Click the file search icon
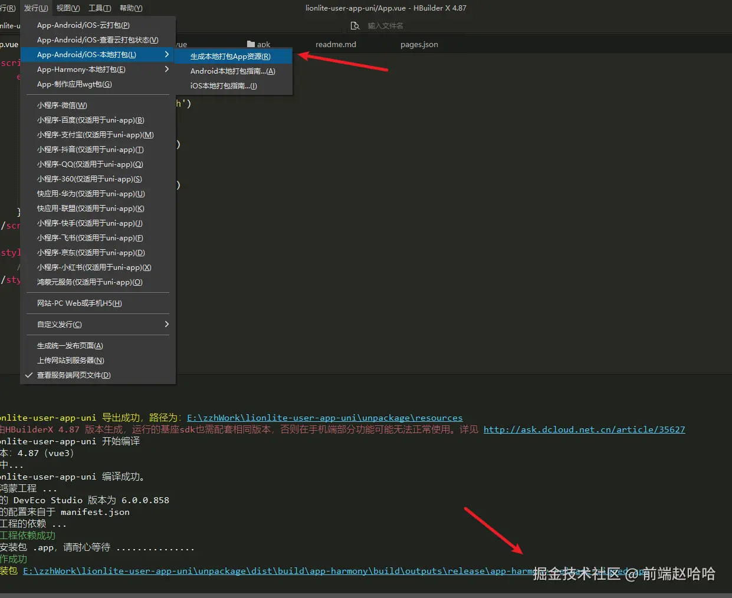 [354, 26]
